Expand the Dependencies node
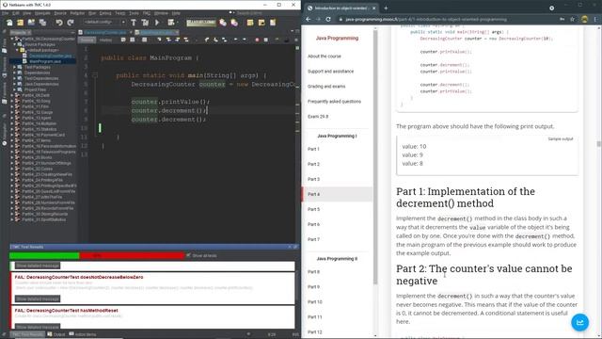 (x=15, y=73)
